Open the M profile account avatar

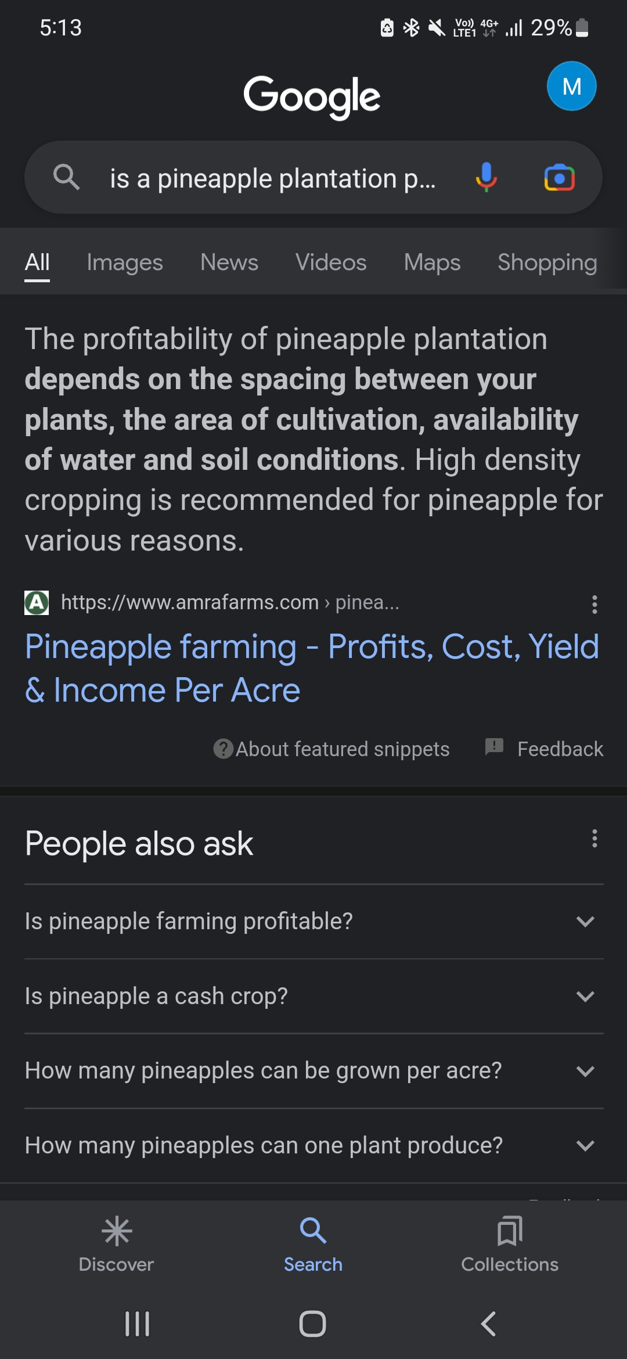(571, 86)
